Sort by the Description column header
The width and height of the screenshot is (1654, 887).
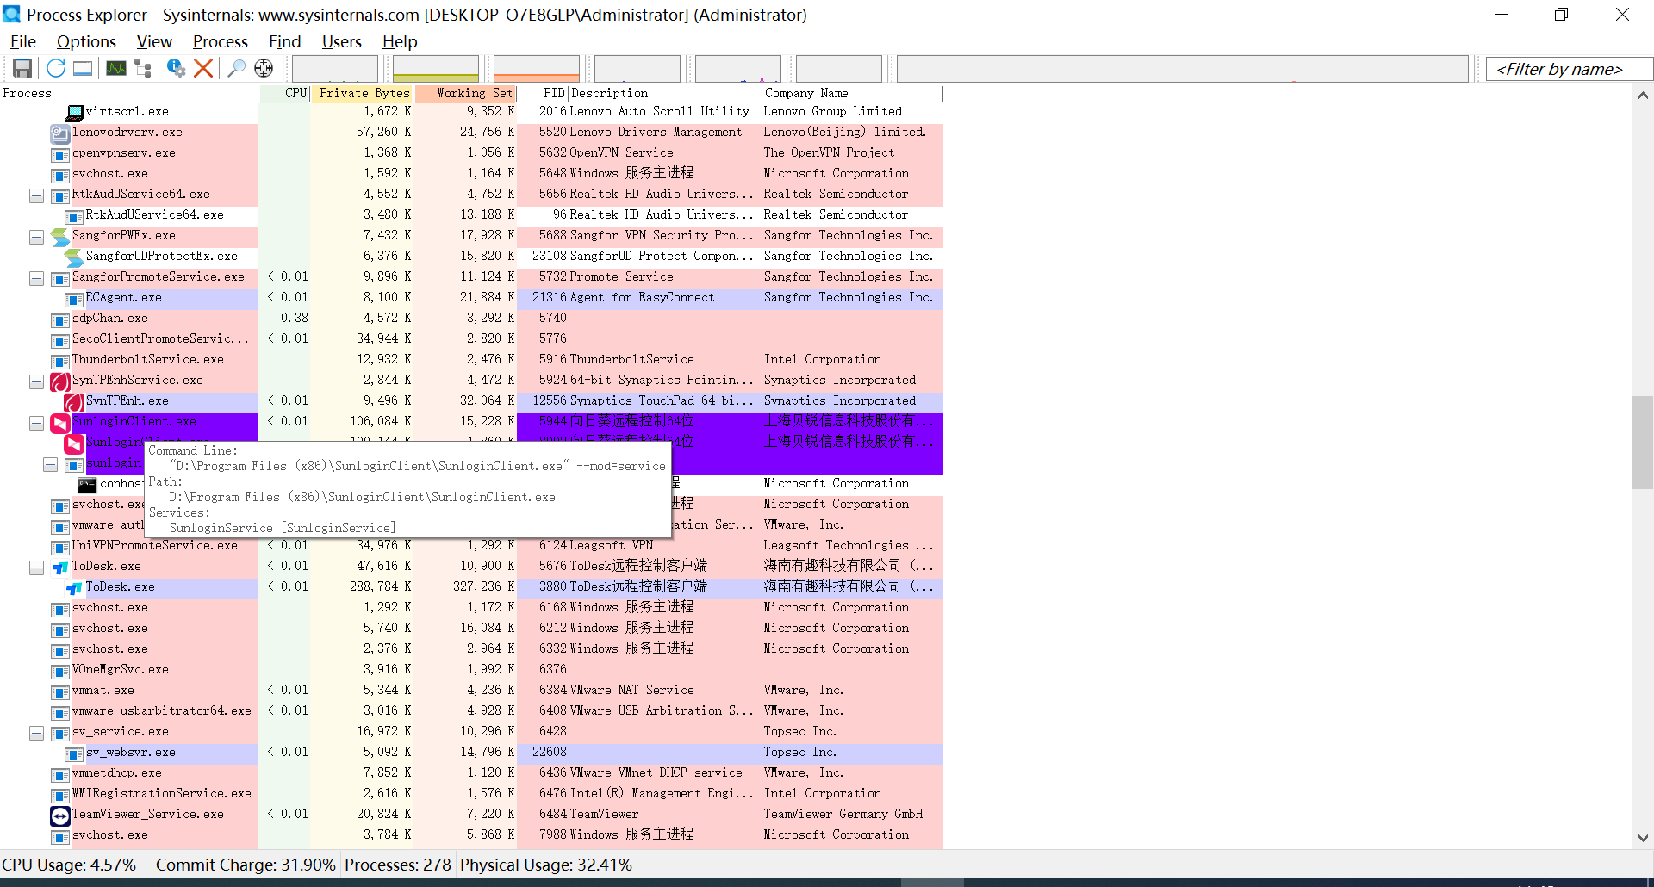(x=665, y=93)
